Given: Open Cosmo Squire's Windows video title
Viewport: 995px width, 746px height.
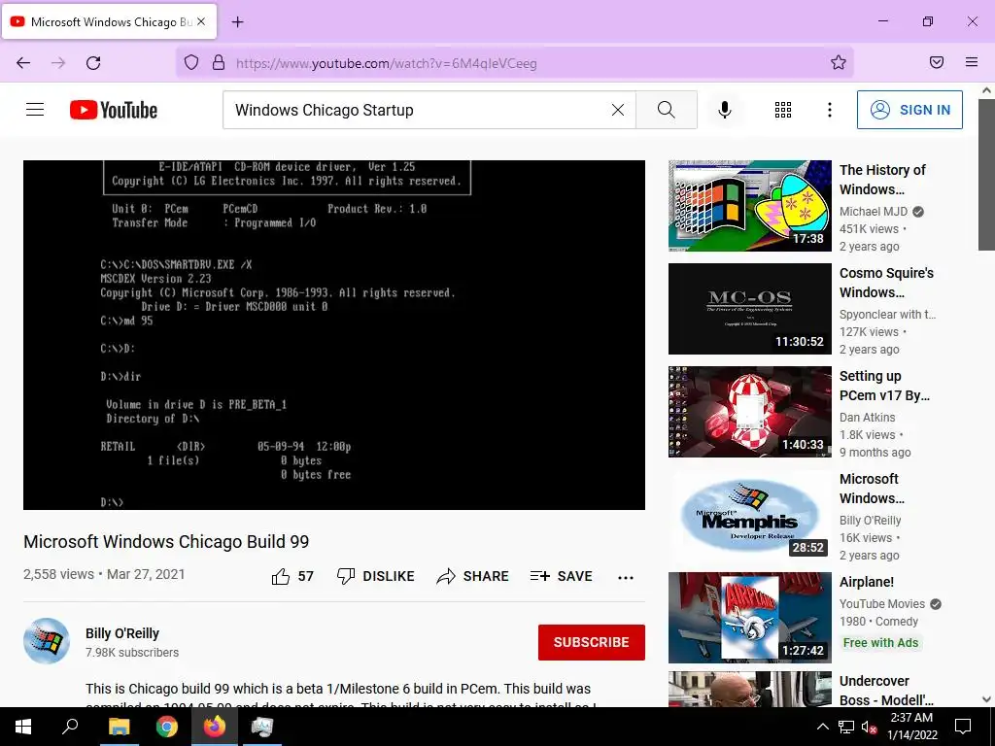Looking at the screenshot, I should [x=886, y=283].
